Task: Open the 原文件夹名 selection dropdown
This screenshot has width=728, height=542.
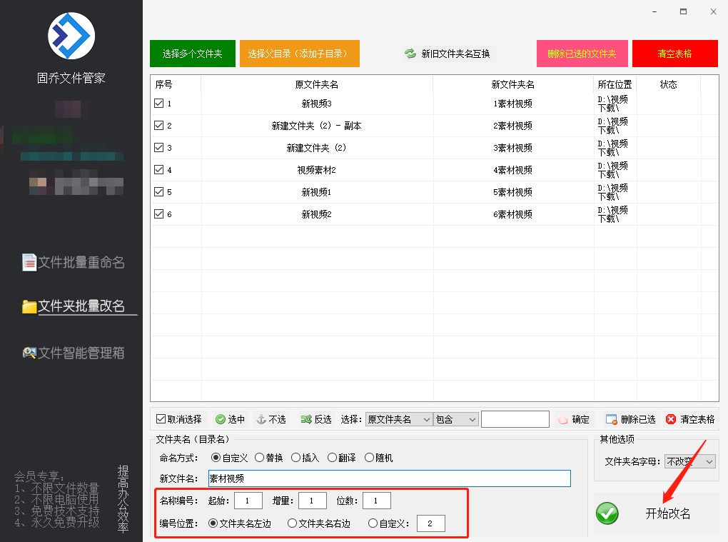Action: [399, 419]
